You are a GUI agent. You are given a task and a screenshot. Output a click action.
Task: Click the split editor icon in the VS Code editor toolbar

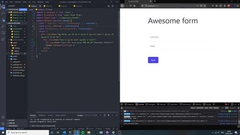coord(112,6)
